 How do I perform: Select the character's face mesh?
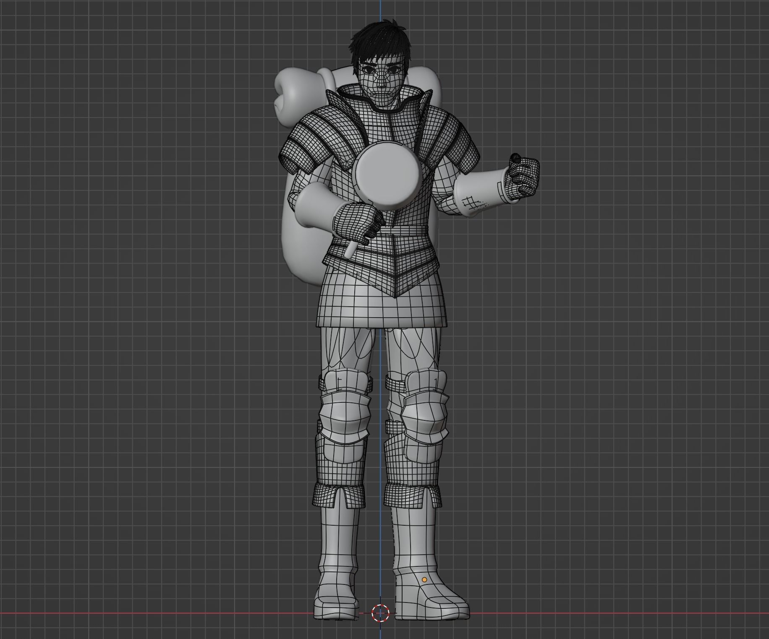pos(382,83)
